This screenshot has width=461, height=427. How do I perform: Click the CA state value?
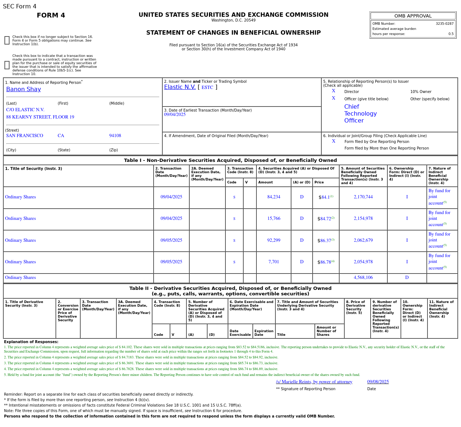(61, 136)
